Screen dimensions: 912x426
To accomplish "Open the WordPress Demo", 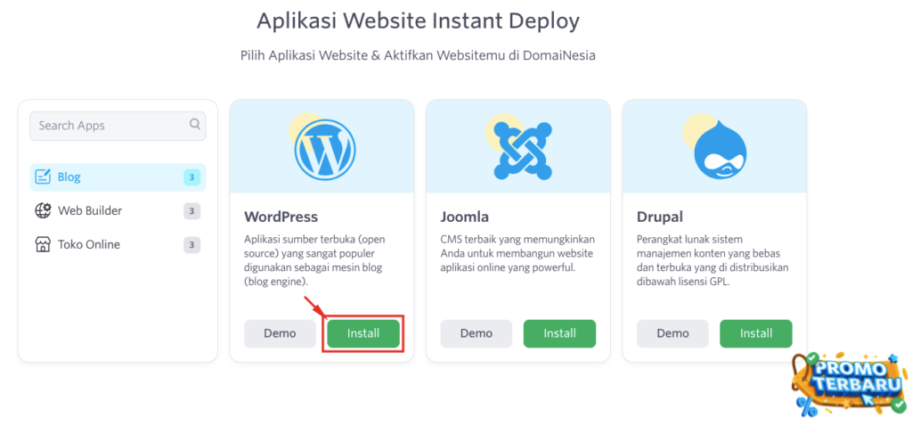I will coord(280,333).
